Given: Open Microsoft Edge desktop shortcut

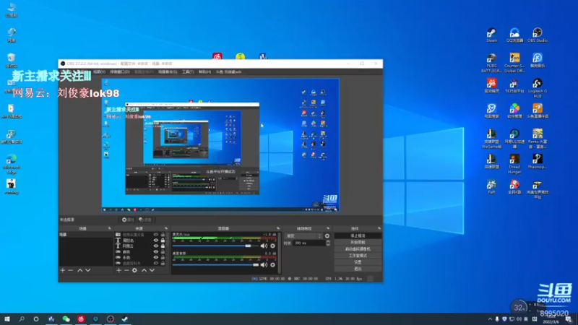Looking at the screenshot, I should coord(12,164).
